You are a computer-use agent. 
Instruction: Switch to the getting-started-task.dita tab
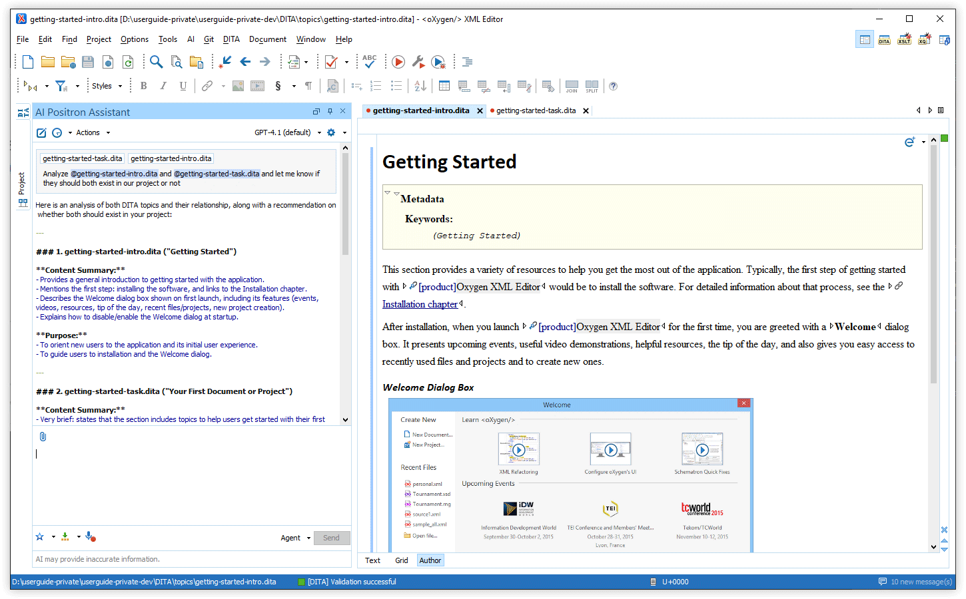coord(536,110)
